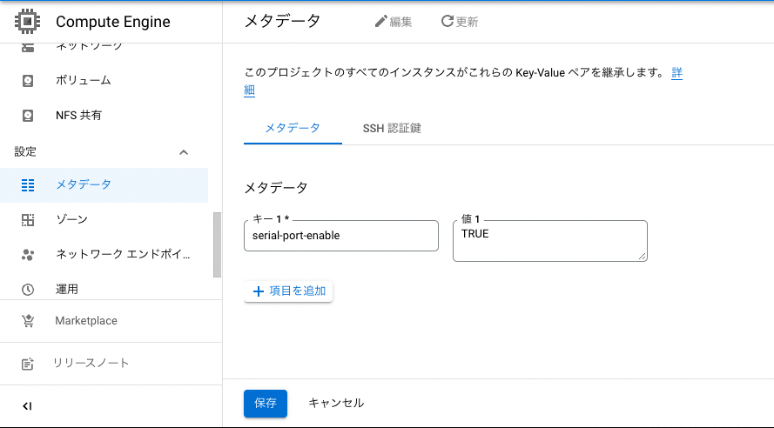Click the 保存 button
Screen dimensions: 774x428
click(x=266, y=404)
